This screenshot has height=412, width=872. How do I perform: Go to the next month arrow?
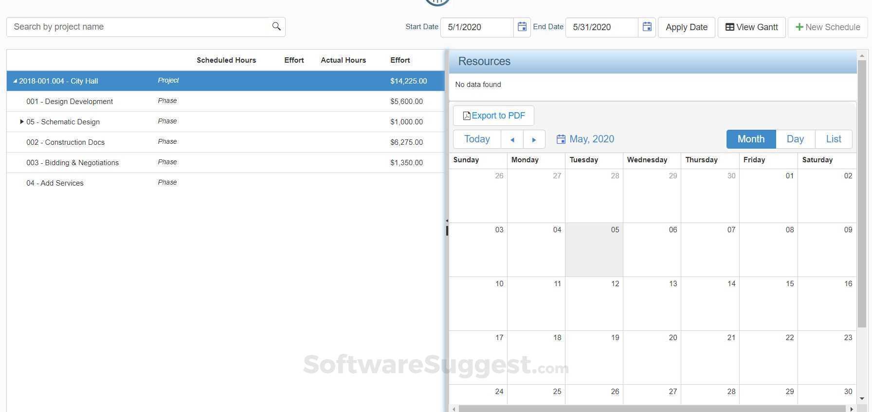(x=534, y=139)
